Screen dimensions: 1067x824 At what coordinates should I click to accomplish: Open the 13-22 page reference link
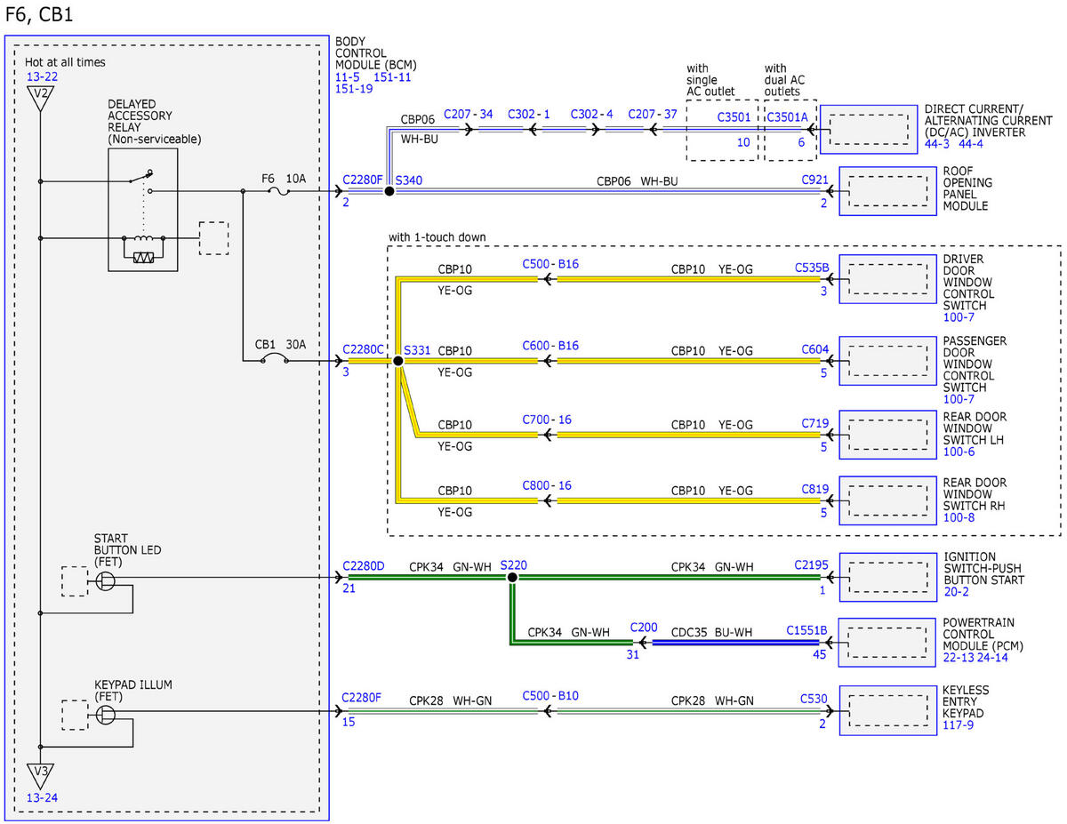pos(41,77)
